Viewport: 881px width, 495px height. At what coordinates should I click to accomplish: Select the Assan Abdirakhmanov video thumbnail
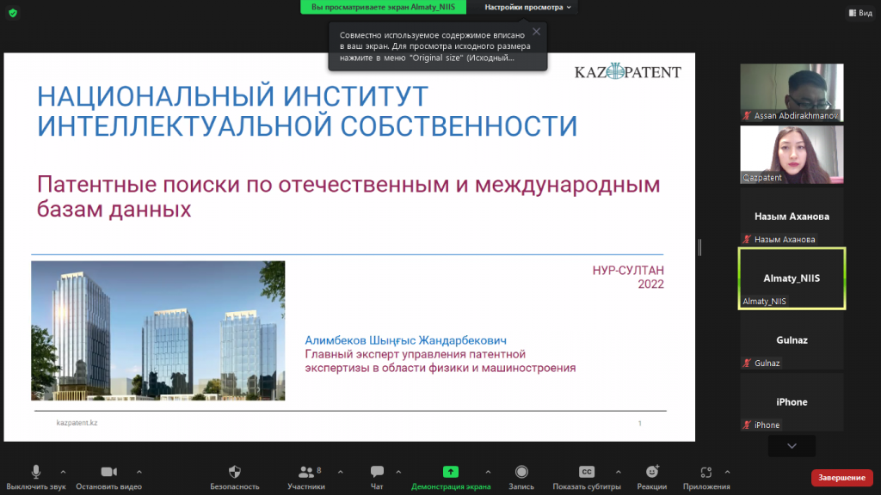792,92
